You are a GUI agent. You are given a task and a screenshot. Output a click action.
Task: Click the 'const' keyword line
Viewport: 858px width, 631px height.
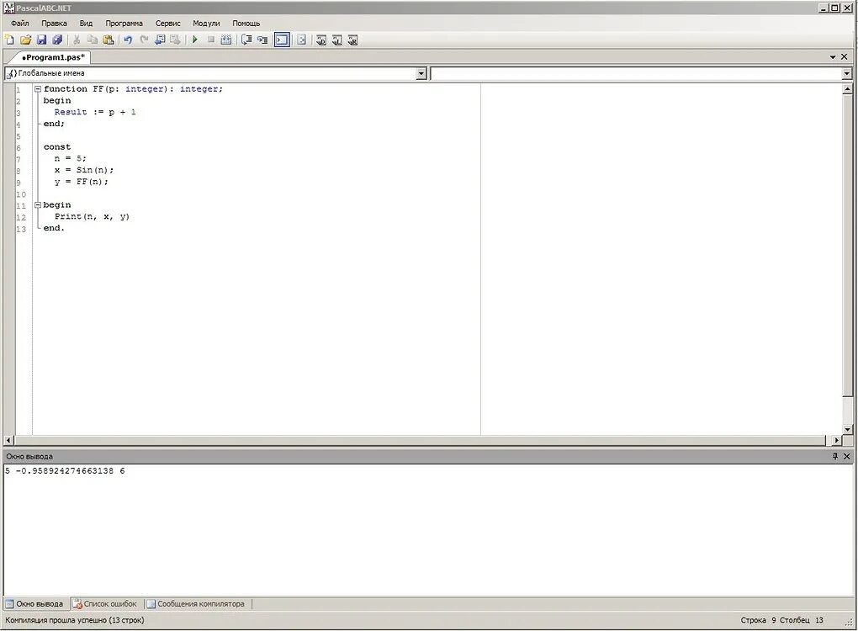coord(57,146)
